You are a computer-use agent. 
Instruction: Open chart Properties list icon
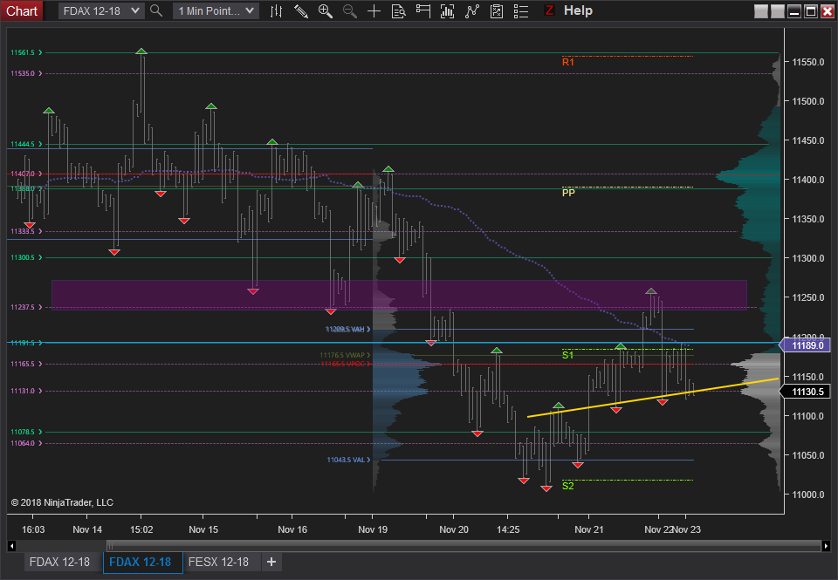point(521,10)
